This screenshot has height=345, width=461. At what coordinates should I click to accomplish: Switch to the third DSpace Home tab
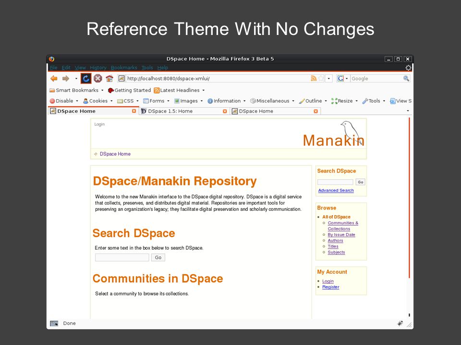point(275,111)
